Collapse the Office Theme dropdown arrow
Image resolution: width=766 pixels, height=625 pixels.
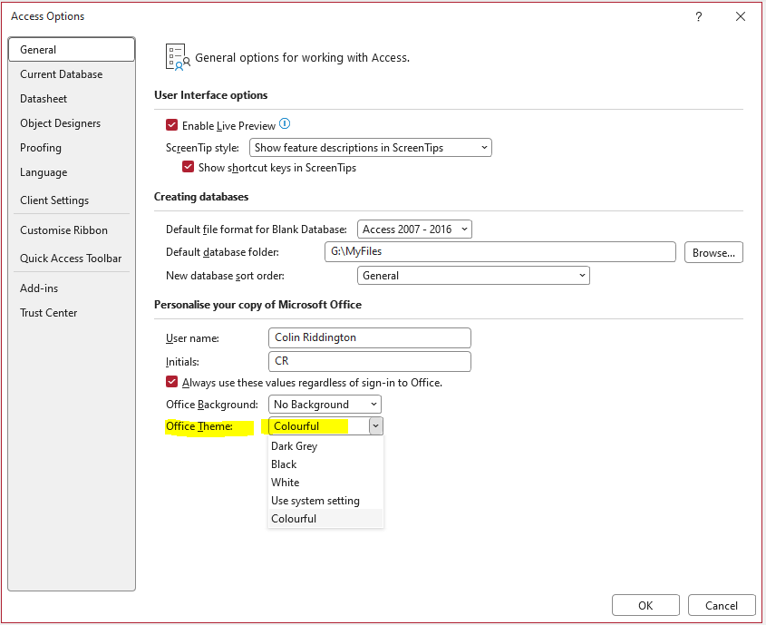375,426
